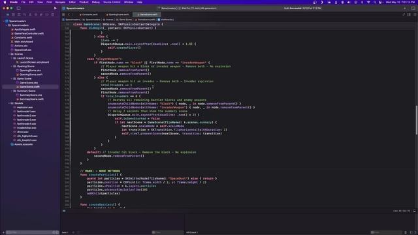Click the plus Library button in toolbar
This screenshot has height=235, width=418.
tap(405, 8)
